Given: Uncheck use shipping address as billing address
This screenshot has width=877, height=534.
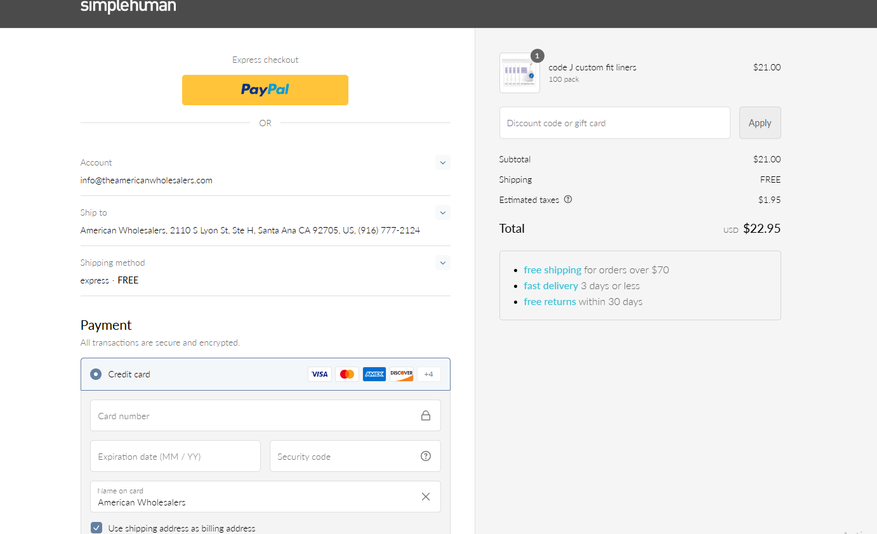Looking at the screenshot, I should point(96,528).
